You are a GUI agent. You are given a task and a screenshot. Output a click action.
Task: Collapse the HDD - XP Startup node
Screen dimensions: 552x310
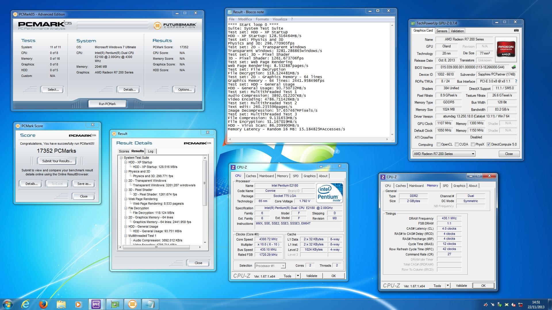pyautogui.click(x=126, y=162)
